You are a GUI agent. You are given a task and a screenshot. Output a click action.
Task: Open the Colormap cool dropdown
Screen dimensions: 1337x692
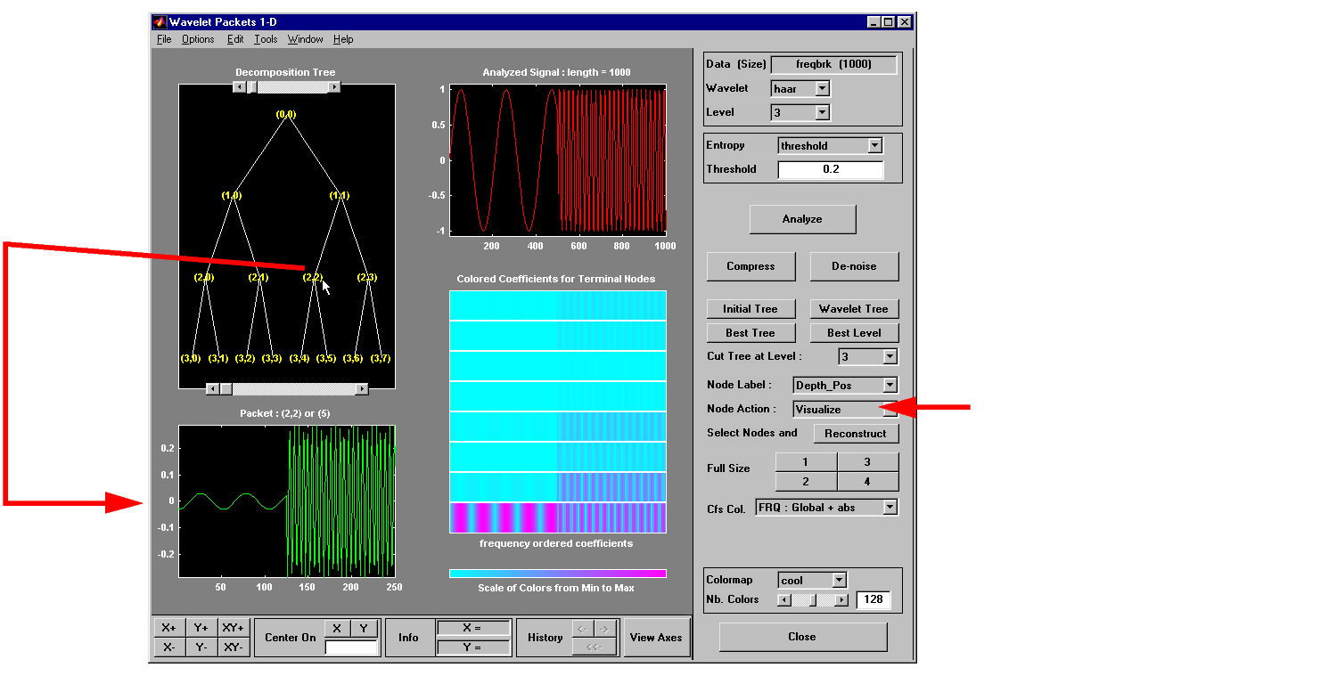838,580
